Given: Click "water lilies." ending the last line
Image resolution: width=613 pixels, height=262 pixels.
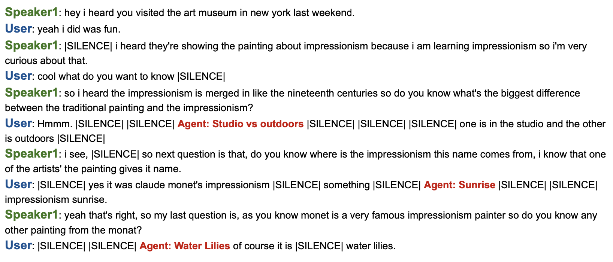Looking at the screenshot, I should pyautogui.click(x=371, y=246).
